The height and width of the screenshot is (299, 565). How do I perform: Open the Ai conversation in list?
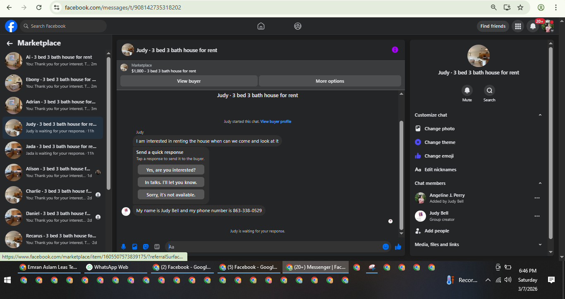click(x=53, y=60)
